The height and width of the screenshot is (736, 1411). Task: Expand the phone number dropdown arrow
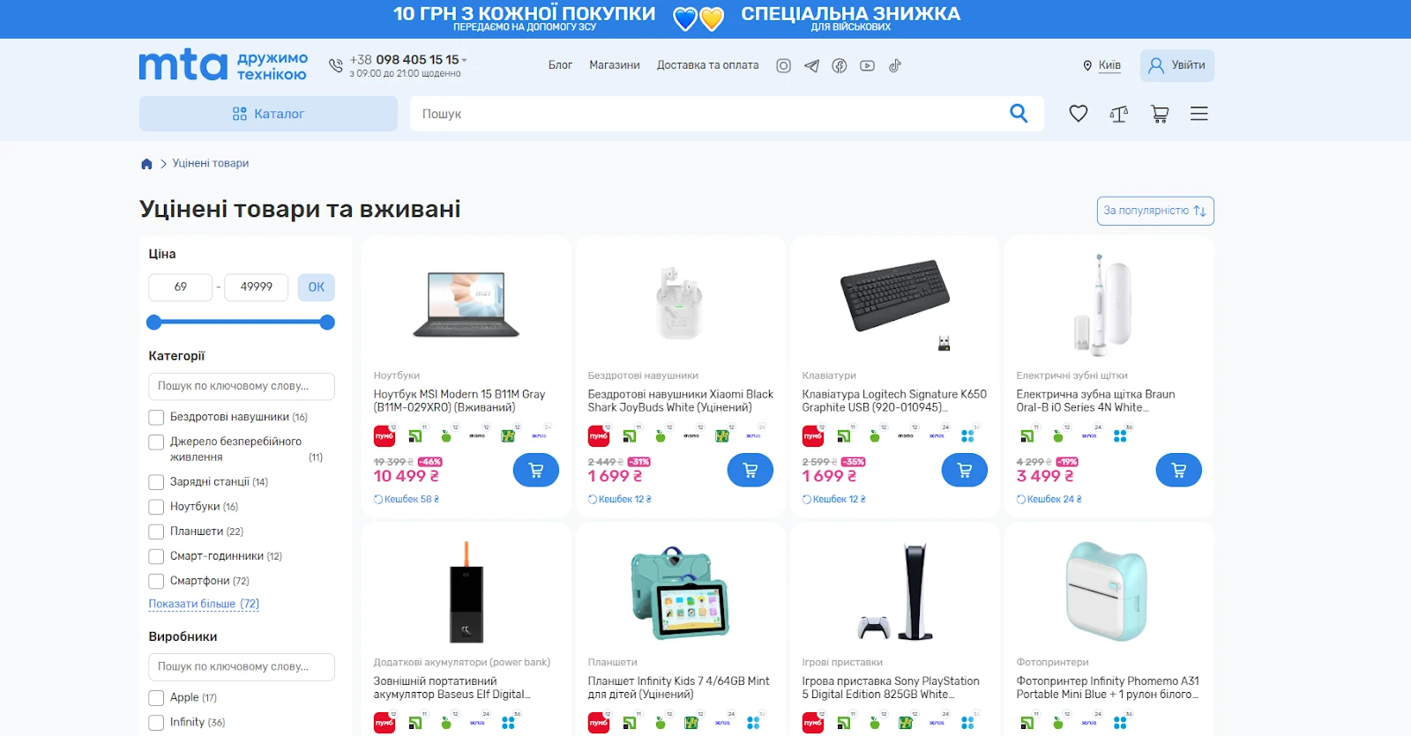click(465, 60)
